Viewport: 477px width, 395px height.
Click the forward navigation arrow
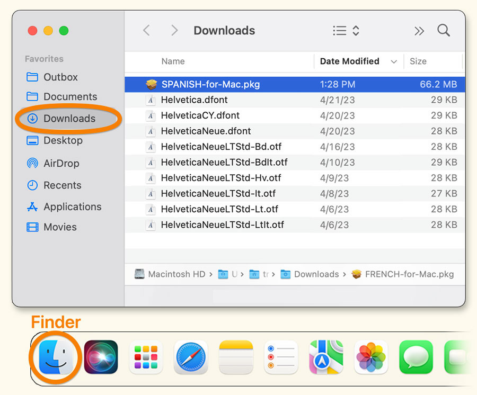(x=174, y=31)
